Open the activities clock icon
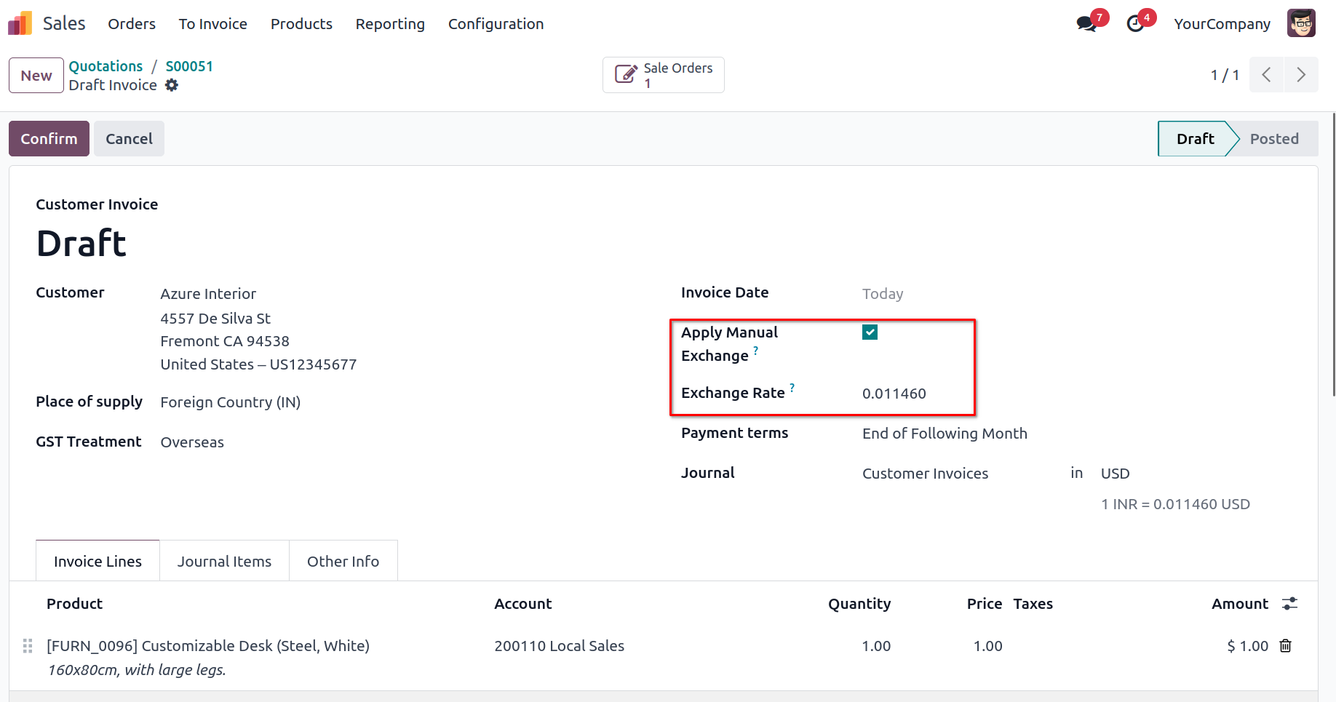 click(1135, 23)
